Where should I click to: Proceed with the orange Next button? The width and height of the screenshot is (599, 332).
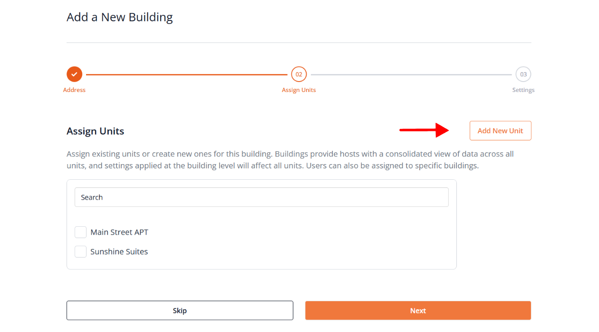[x=418, y=311]
